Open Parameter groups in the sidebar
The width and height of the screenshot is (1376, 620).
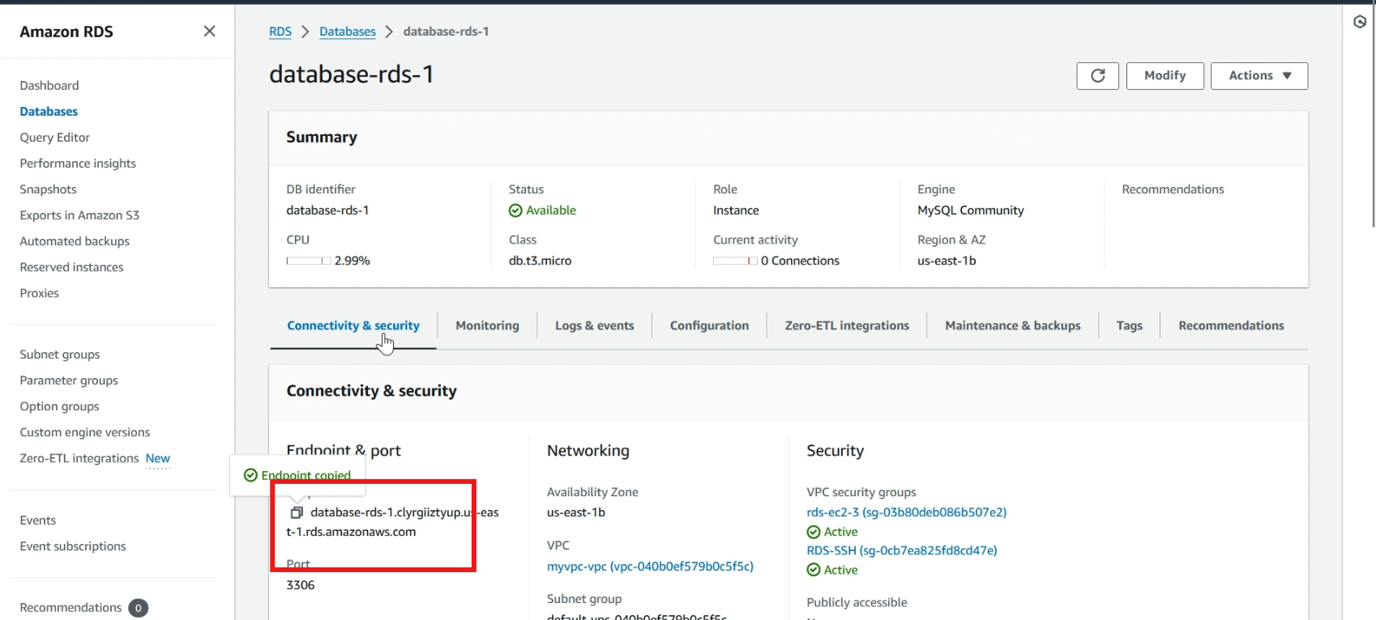(x=69, y=380)
